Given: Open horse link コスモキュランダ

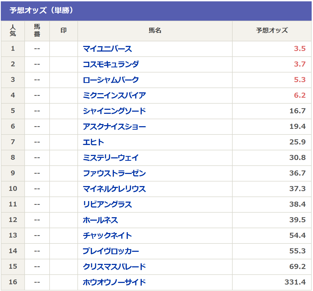Looking at the screenshot, I should [111, 64].
